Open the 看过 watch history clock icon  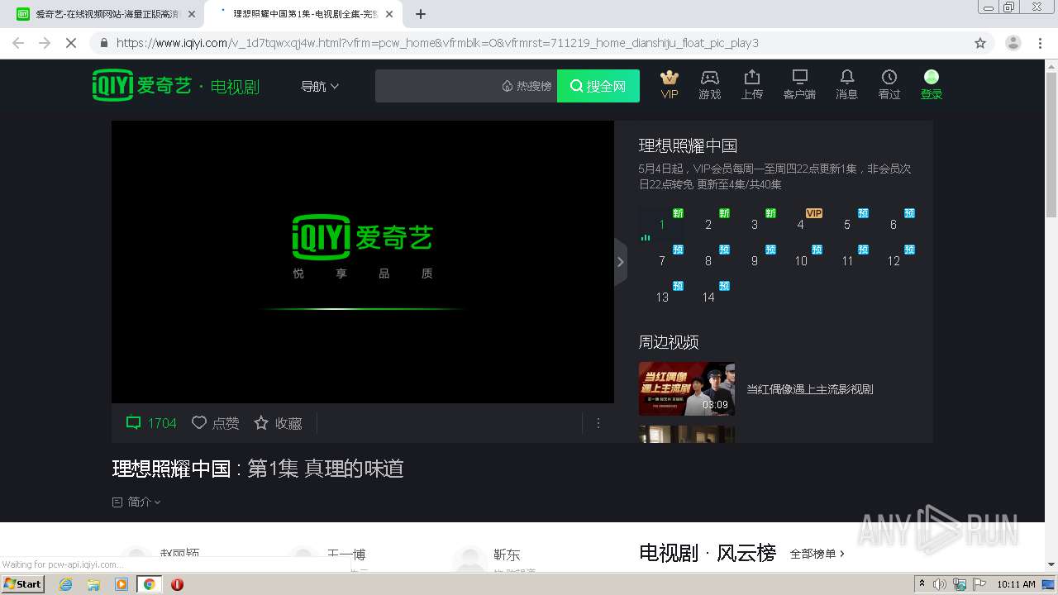click(x=889, y=77)
